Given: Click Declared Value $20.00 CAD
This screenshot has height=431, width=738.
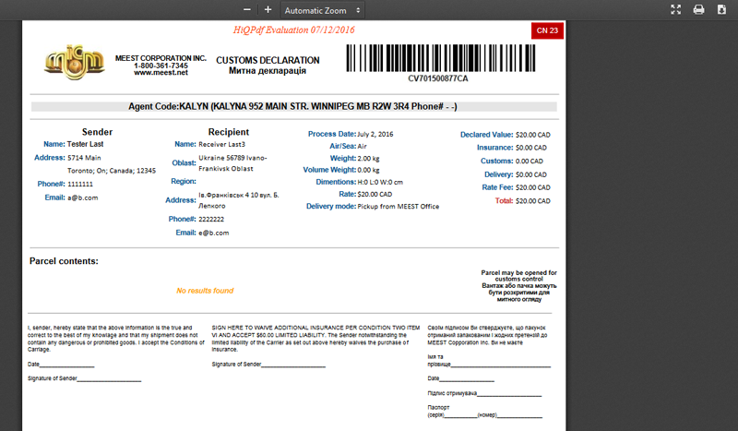Looking at the screenshot, I should point(533,135).
